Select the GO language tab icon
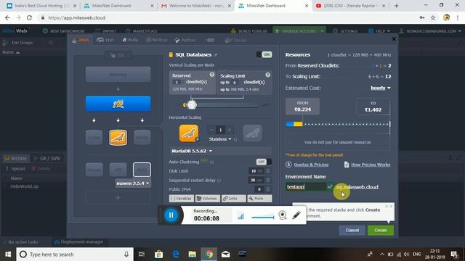The width and height of the screenshot is (465, 261). (210, 40)
